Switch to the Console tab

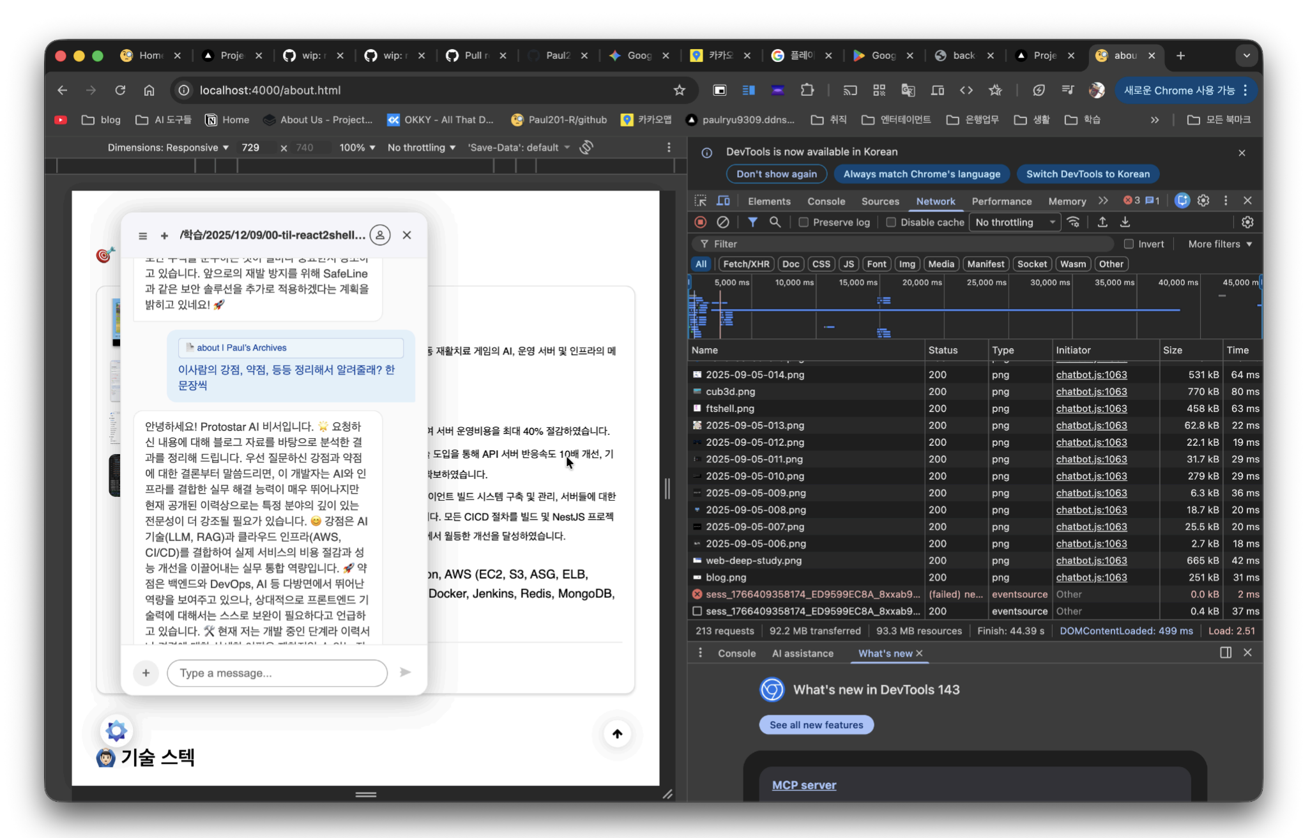[826, 201]
